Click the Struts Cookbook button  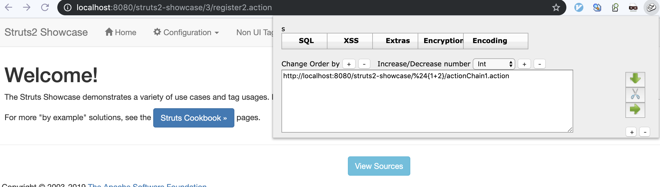tap(194, 118)
